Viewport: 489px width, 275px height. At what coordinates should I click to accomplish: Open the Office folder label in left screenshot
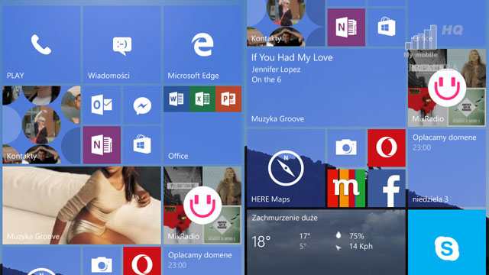point(178,156)
